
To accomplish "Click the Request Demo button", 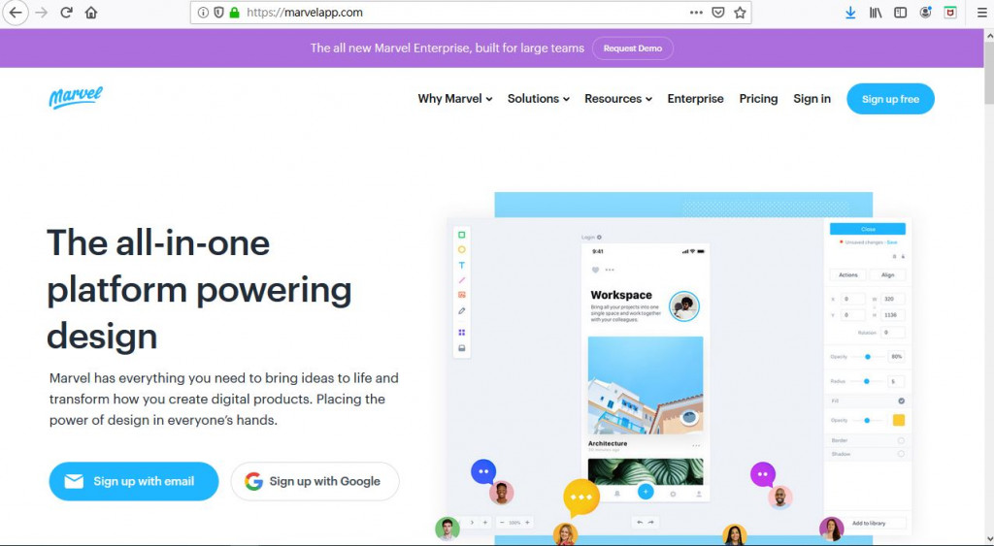I will (633, 48).
